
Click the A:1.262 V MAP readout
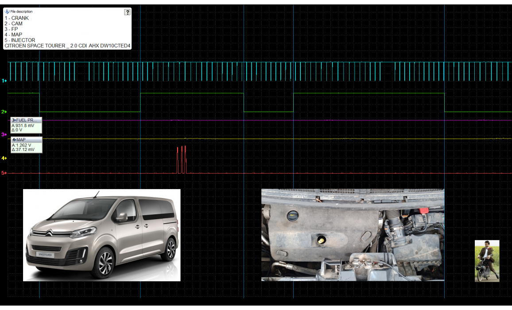[x=22, y=145]
